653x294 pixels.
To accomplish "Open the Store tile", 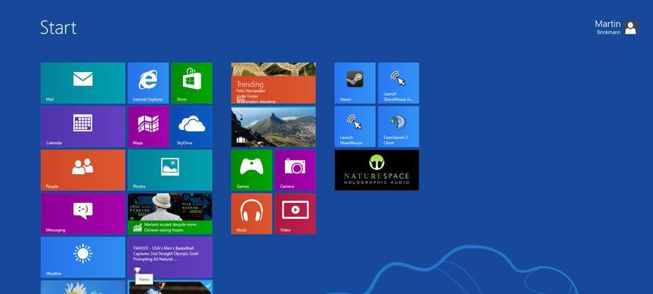I will coord(192,83).
